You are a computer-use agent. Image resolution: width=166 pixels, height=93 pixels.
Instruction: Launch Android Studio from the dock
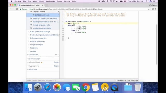tap(105, 87)
